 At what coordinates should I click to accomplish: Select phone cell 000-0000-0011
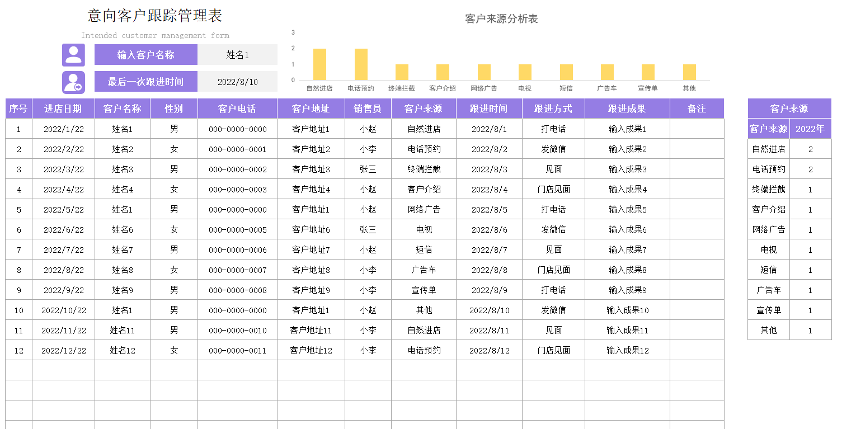coord(237,350)
